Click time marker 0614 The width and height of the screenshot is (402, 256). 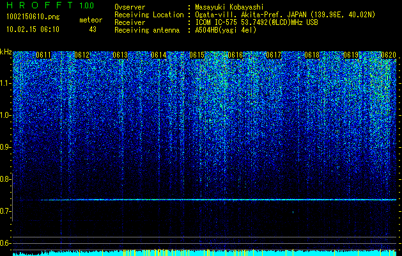[x=158, y=55]
